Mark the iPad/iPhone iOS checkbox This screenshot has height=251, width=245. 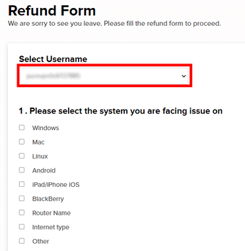[x=22, y=184]
